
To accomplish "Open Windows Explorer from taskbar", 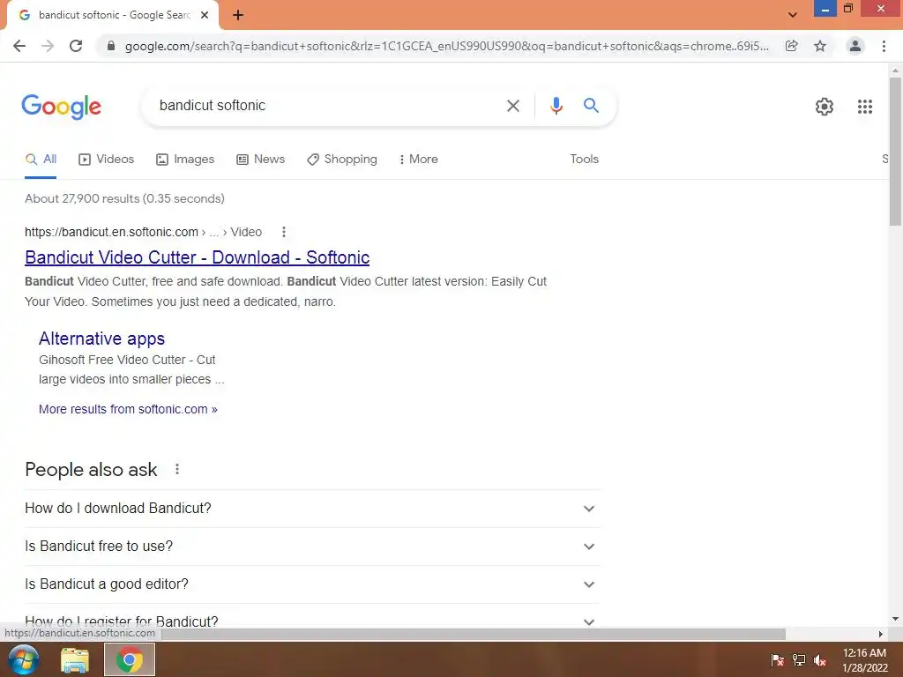I will click(x=75, y=659).
